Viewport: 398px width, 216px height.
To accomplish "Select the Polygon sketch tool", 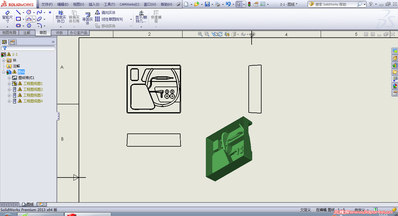I will click(x=29, y=26).
